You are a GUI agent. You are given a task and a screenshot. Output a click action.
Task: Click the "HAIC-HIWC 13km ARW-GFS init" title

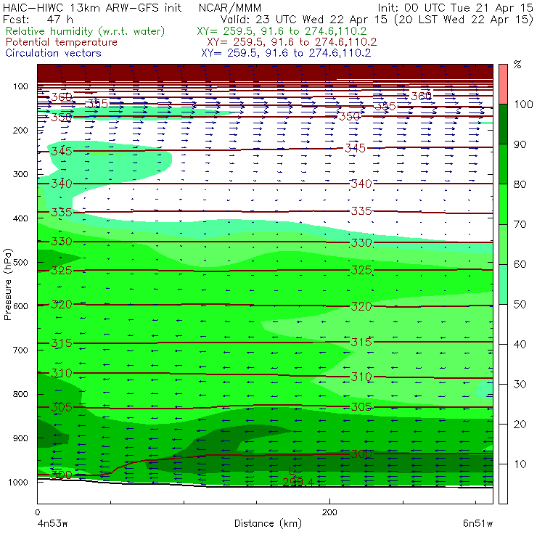click(x=92, y=7)
